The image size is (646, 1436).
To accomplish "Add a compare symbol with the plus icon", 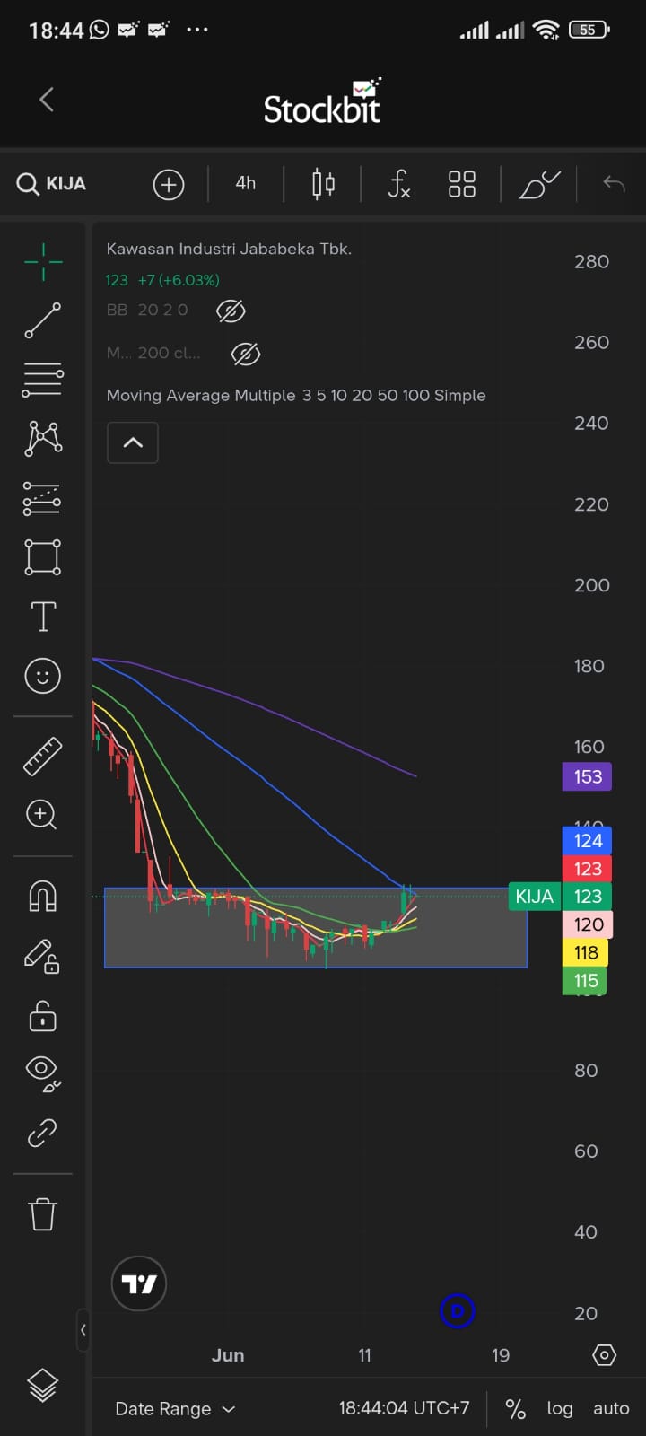I will [x=169, y=184].
